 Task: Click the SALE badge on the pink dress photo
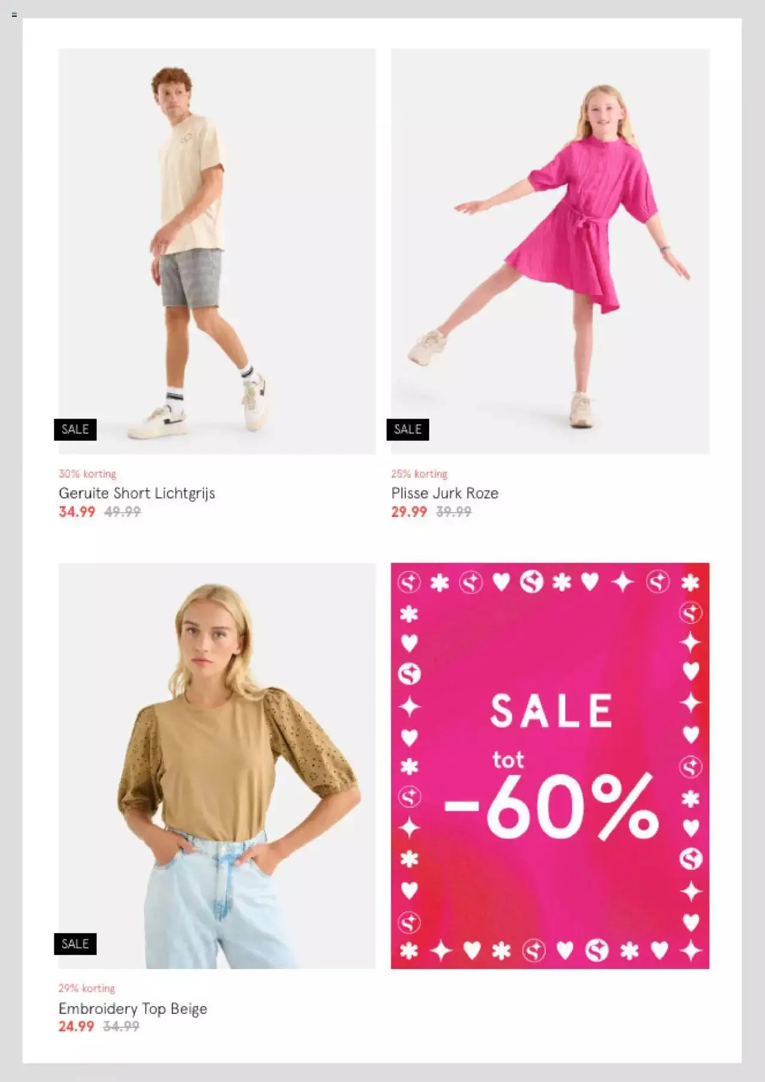(408, 429)
